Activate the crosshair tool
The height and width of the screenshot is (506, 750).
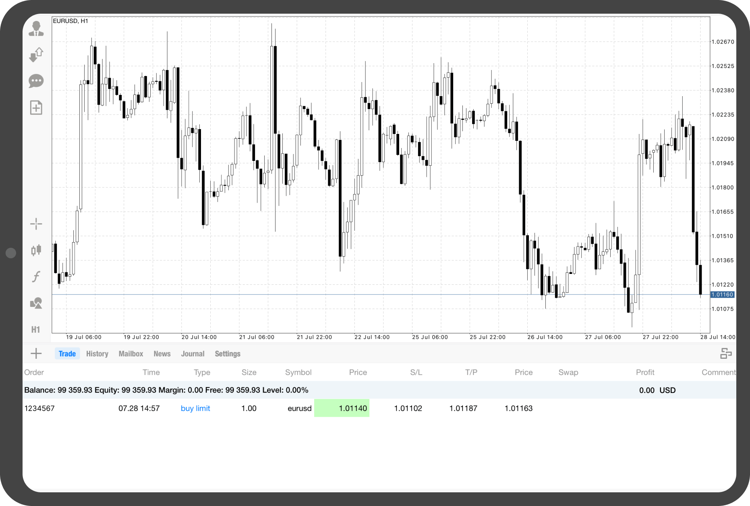(x=36, y=224)
